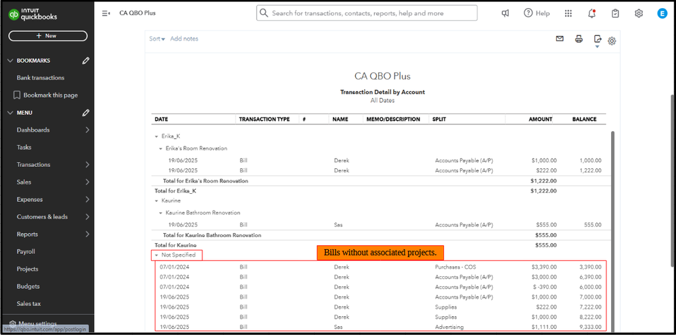Click the SPLIT column header

pos(439,119)
